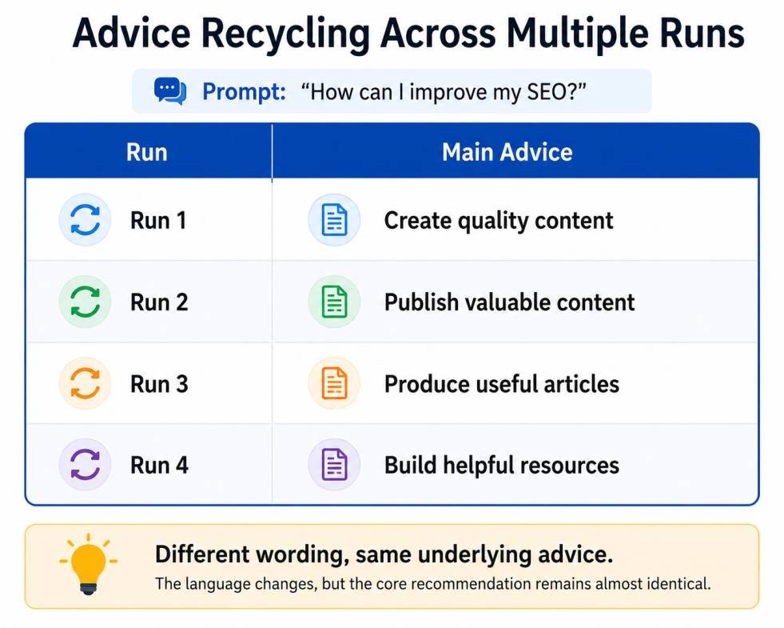Click the Run 1 label
This screenshot has width=784, height=628.
click(158, 220)
